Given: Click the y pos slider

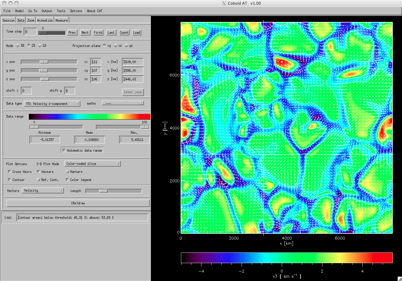Looking at the screenshot, I should pos(49,70).
